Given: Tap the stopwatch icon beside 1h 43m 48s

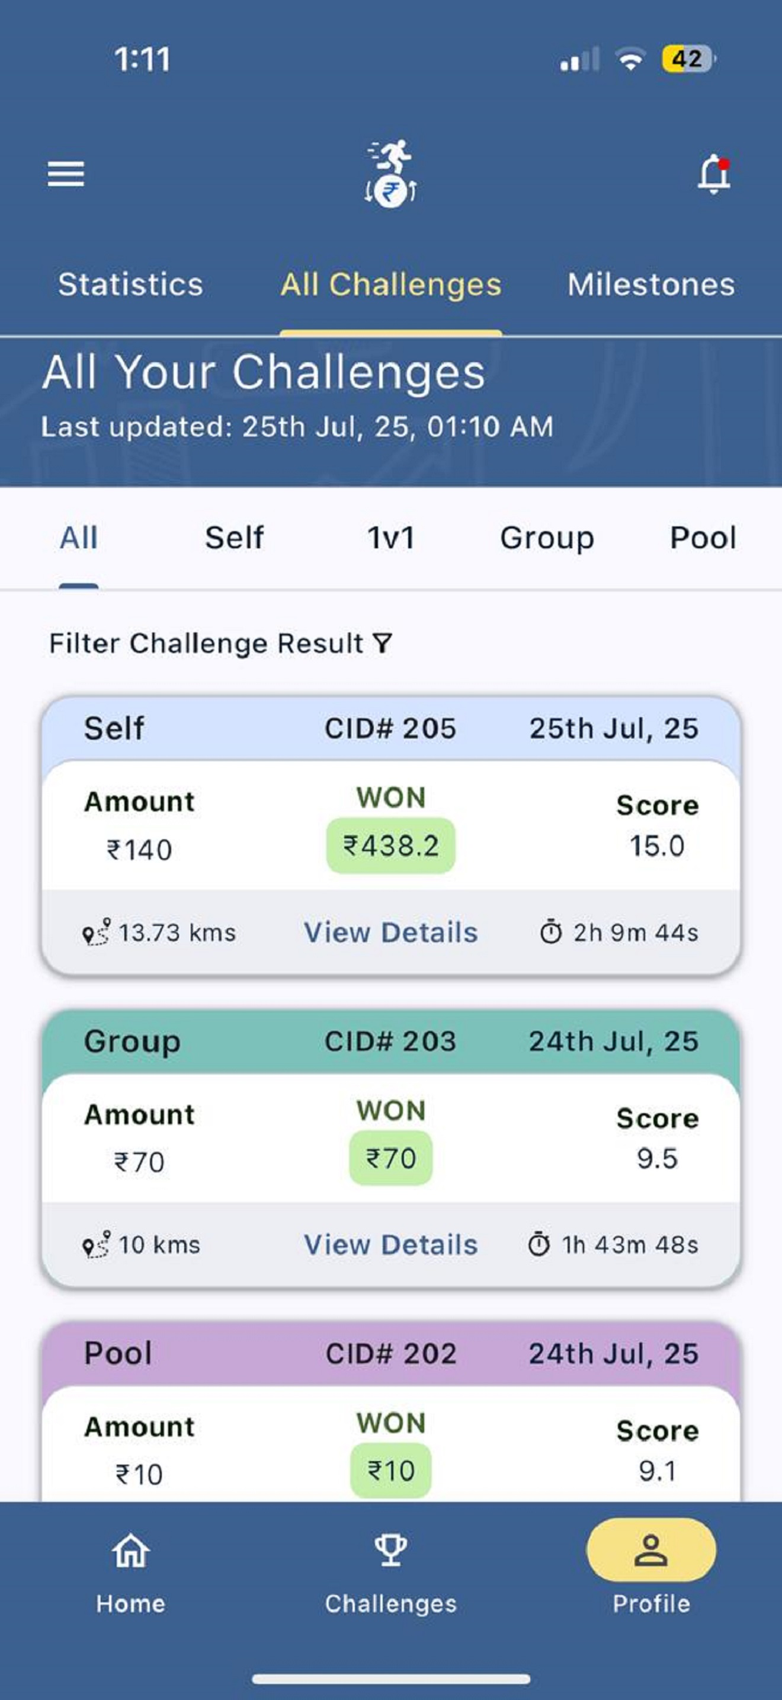Looking at the screenshot, I should tap(539, 1244).
